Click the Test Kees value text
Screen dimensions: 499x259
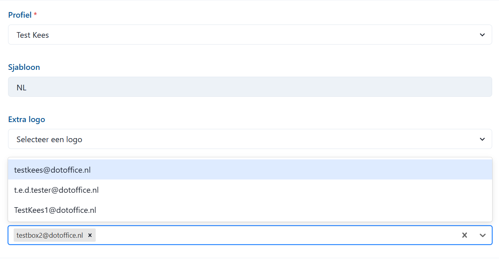[33, 35]
